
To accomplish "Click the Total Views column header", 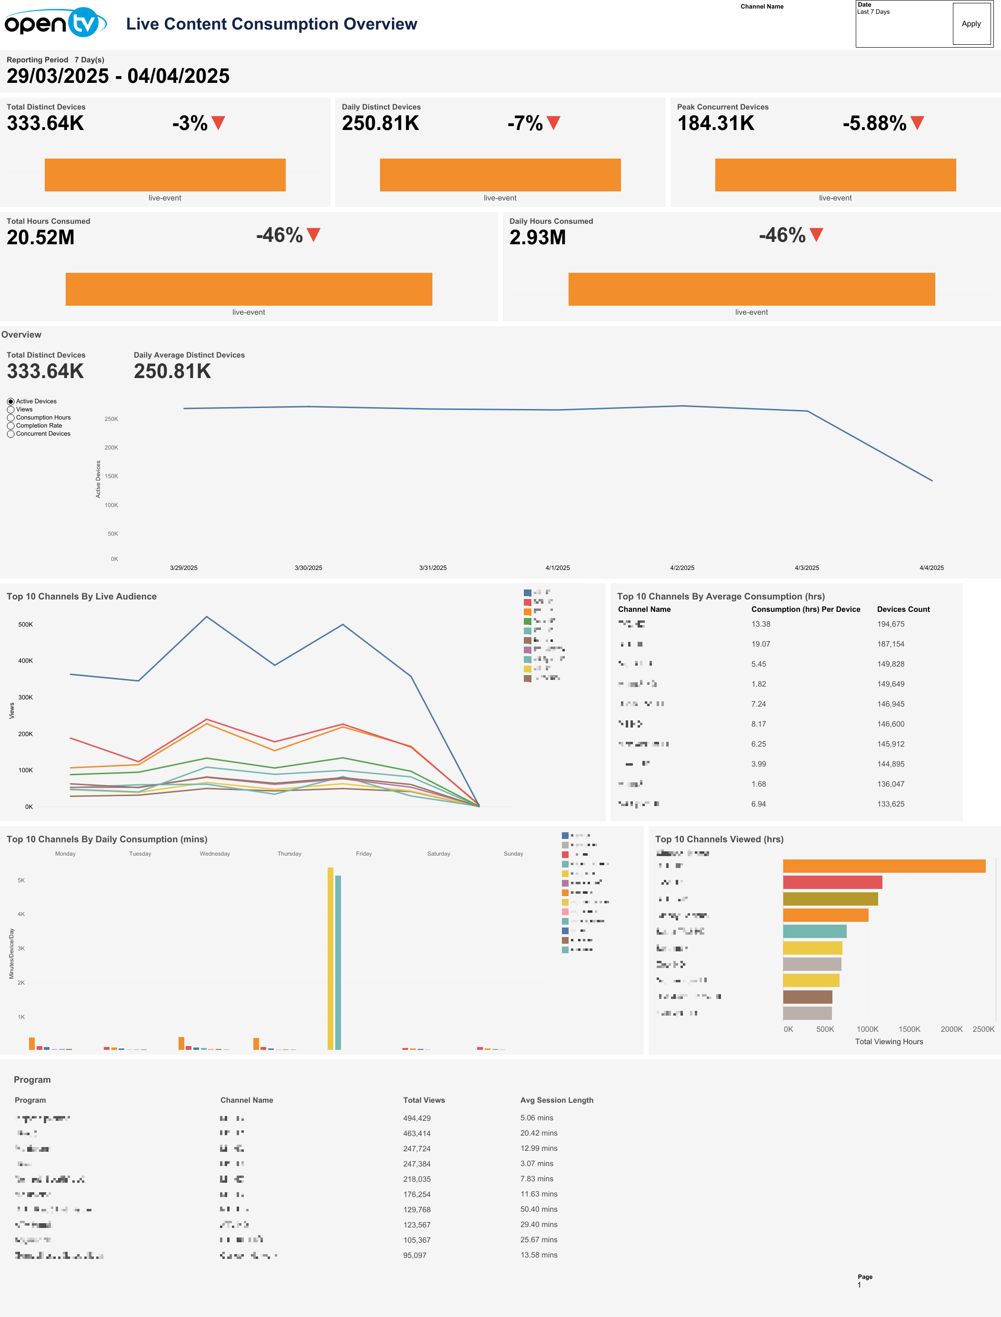I will 424,1100.
